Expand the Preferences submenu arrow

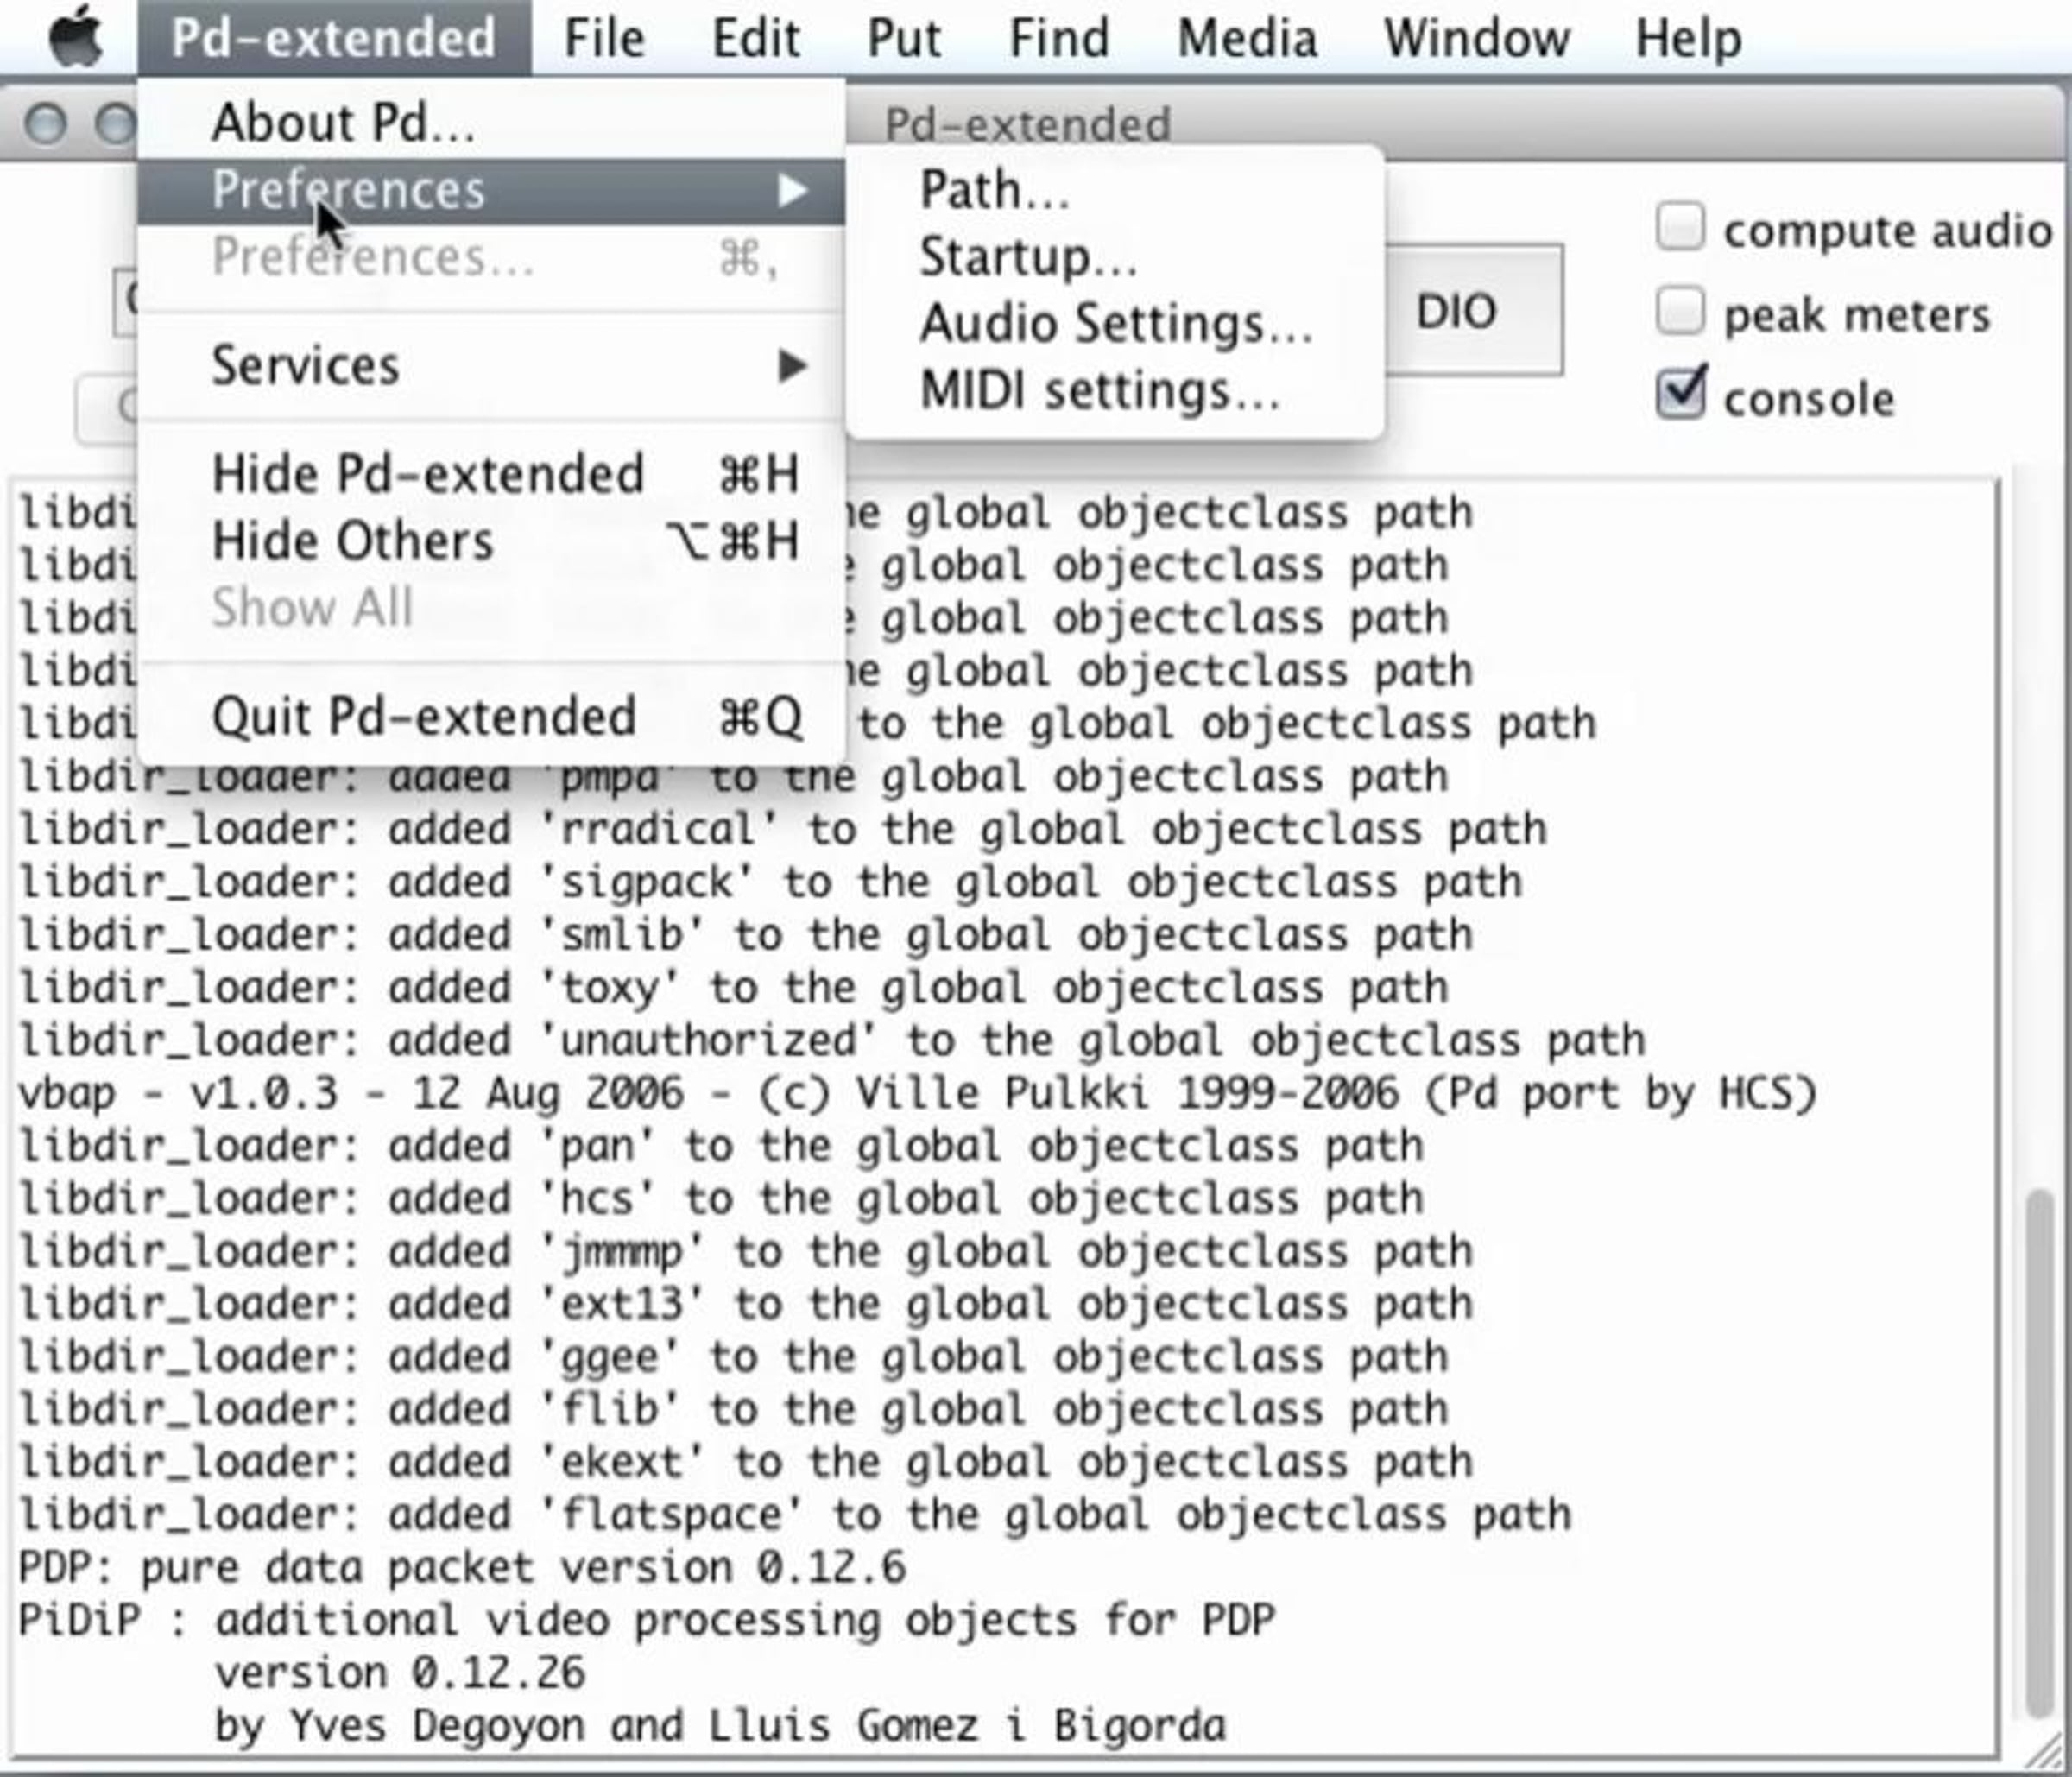[792, 190]
